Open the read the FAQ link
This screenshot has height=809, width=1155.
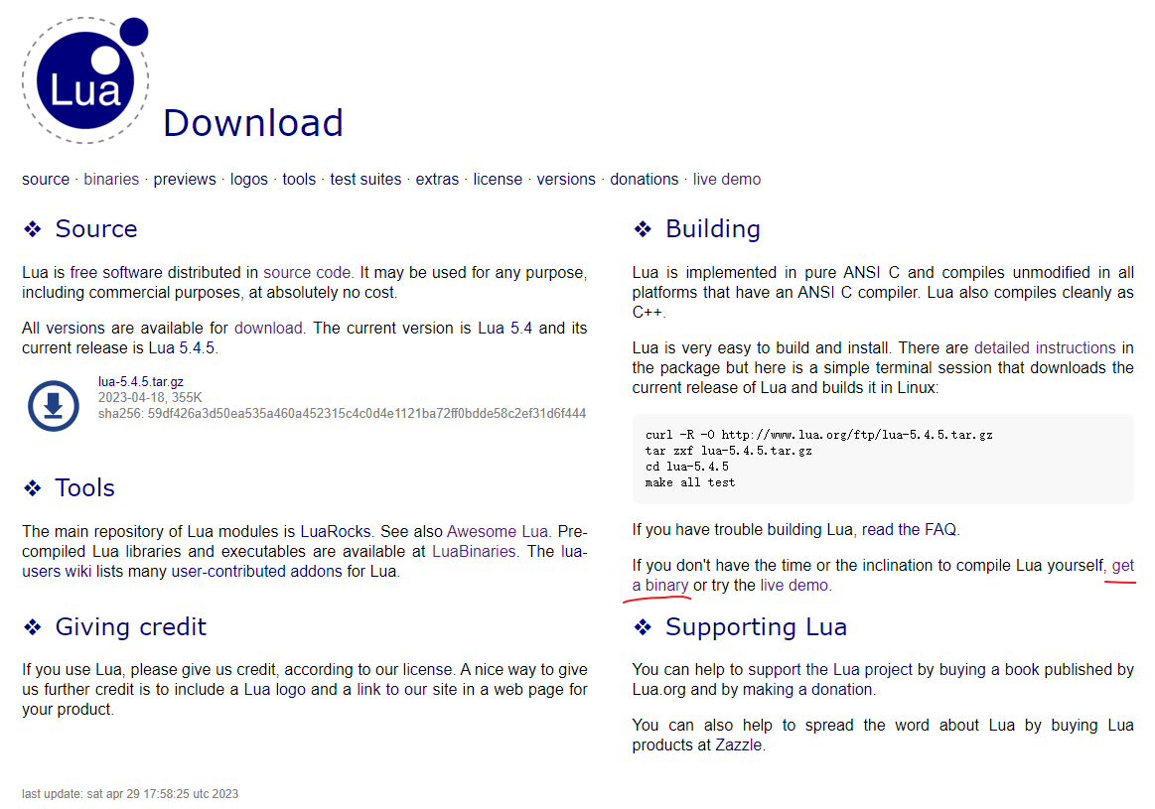(x=909, y=529)
